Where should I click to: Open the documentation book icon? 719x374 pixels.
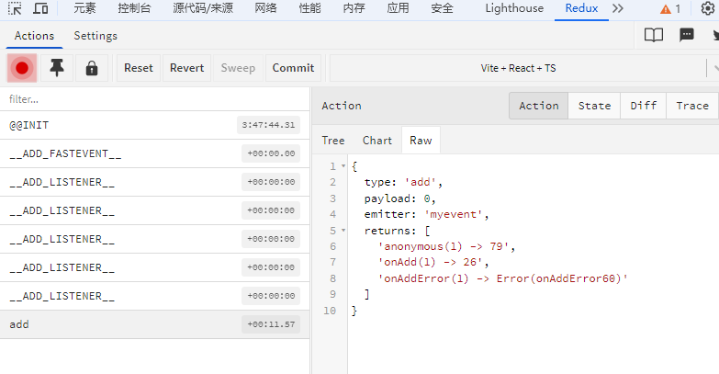pos(654,35)
